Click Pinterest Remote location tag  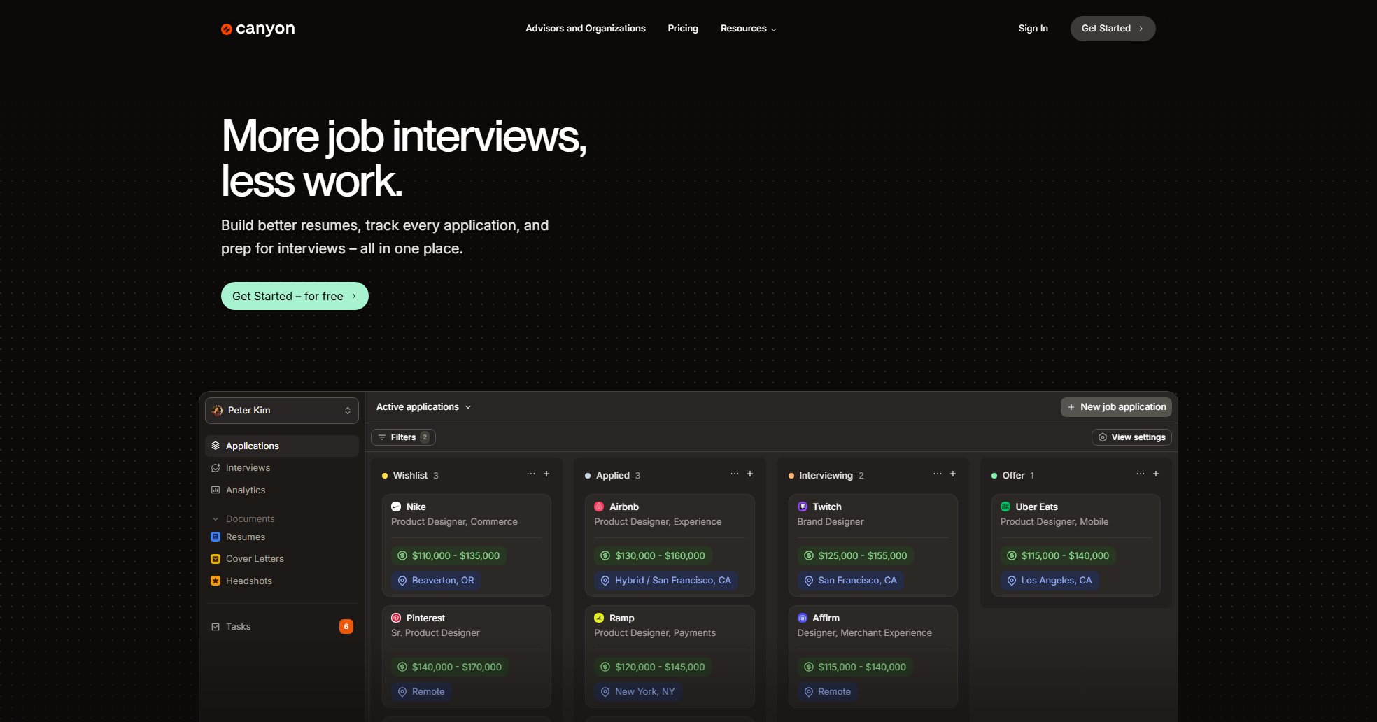pos(421,692)
